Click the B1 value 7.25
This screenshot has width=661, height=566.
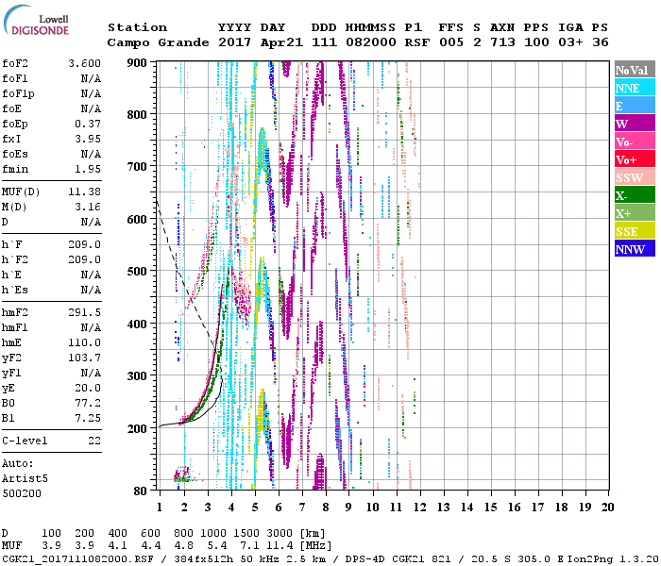(88, 419)
